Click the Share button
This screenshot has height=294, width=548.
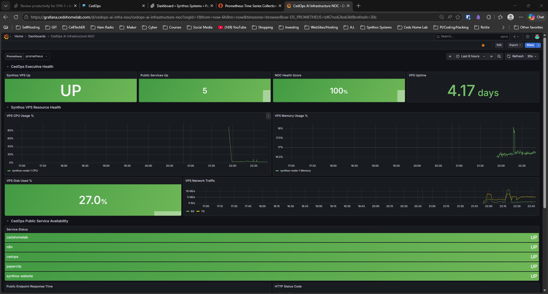pos(530,45)
